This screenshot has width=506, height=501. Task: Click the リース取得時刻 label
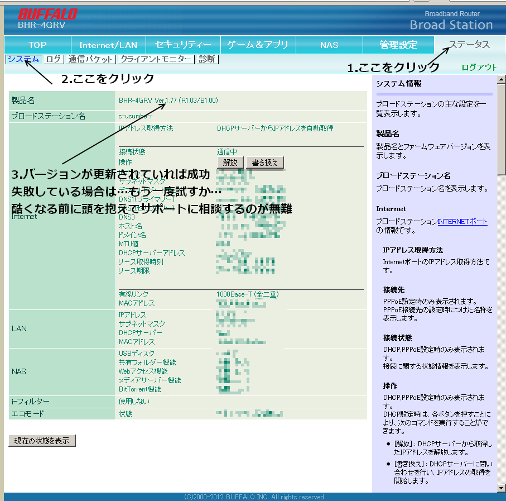pos(141,261)
